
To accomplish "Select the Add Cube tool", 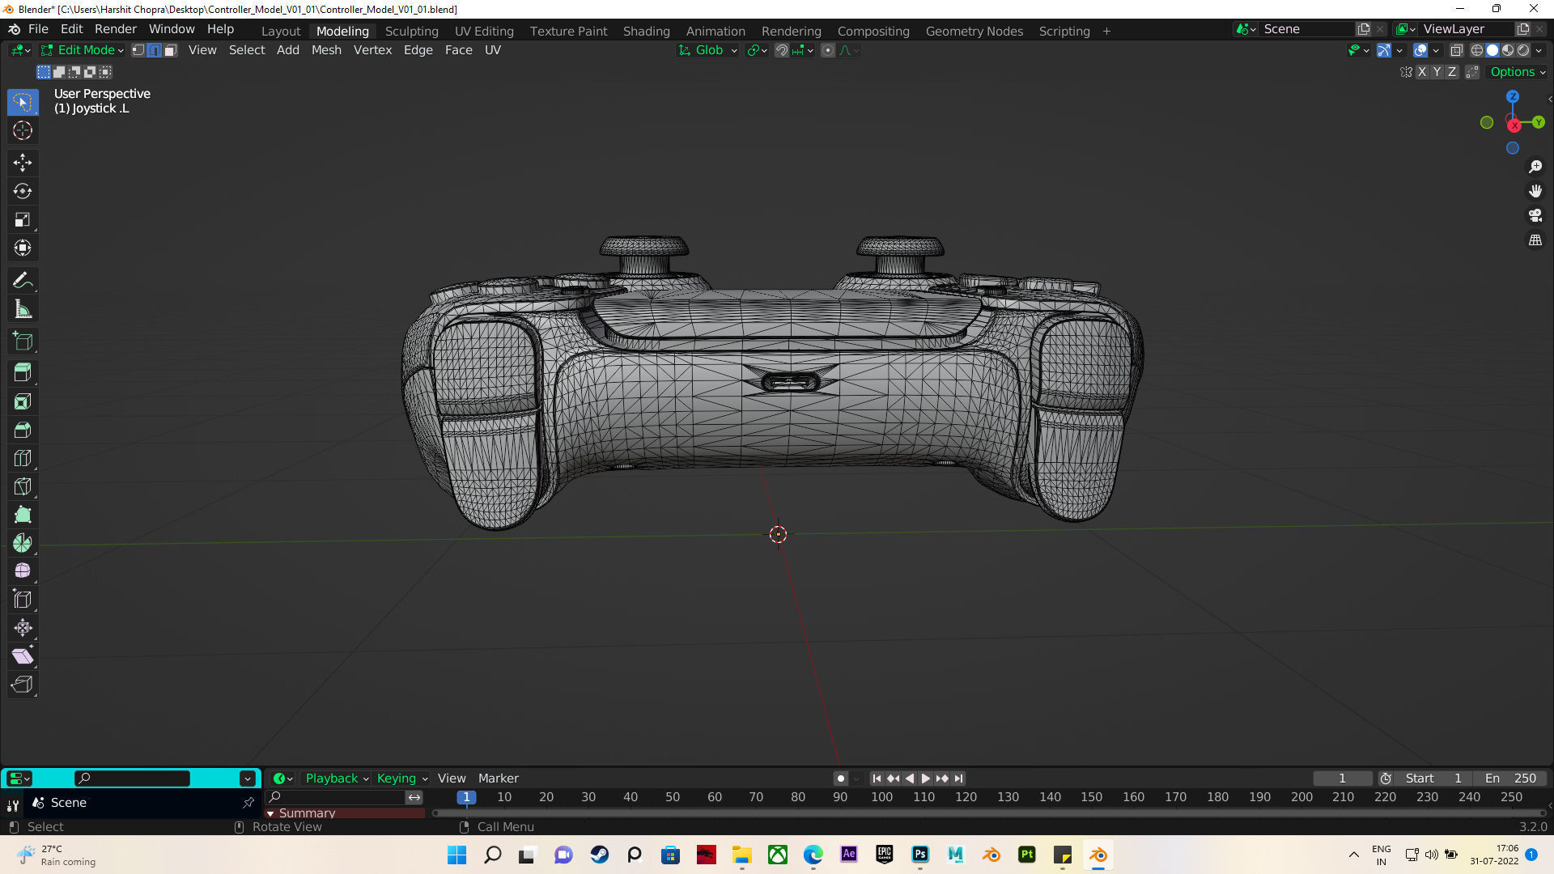I will coord(23,342).
